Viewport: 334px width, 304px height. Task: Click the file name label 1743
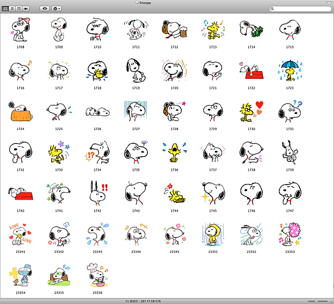pyautogui.click(x=136, y=211)
